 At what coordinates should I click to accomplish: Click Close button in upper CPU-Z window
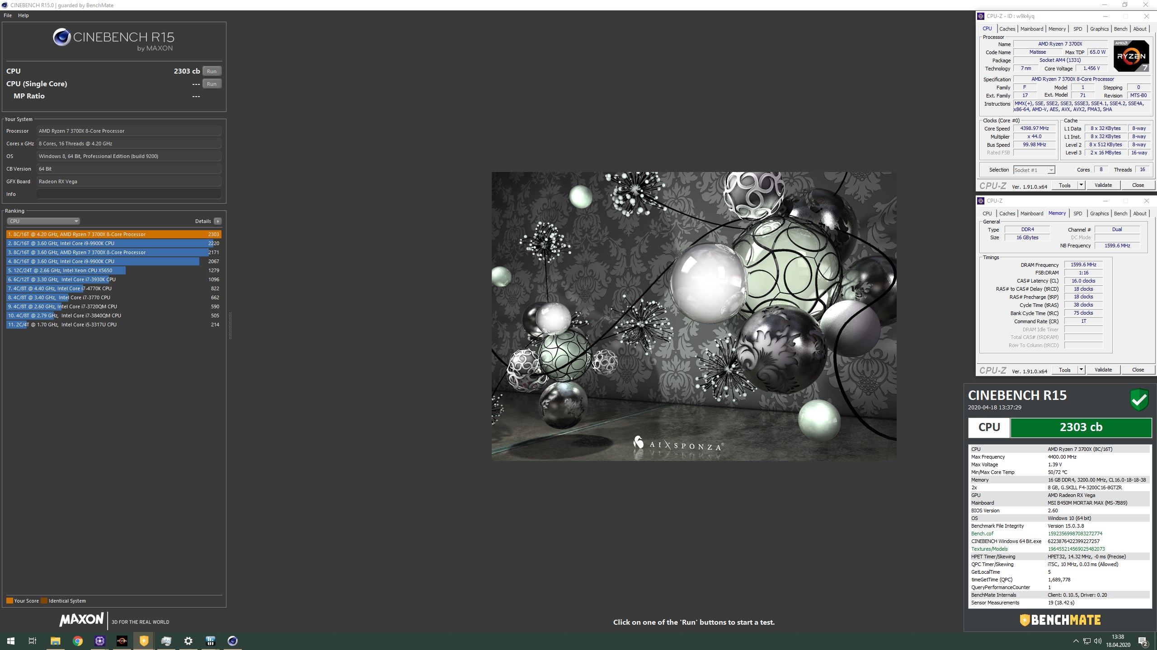[1138, 185]
